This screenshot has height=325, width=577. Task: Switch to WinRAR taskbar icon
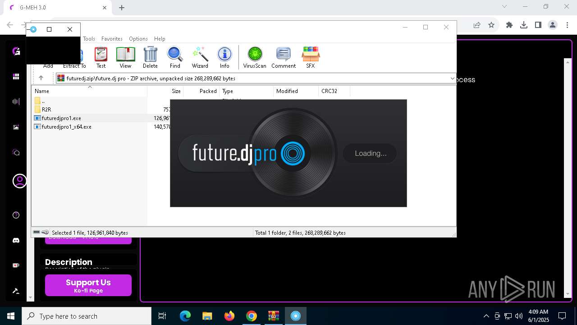[273, 316]
